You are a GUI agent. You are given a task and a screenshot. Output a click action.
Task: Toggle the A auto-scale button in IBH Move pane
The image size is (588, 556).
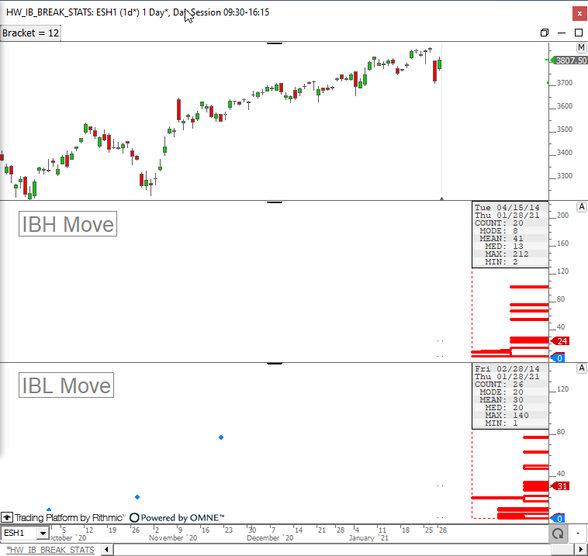[581, 207]
